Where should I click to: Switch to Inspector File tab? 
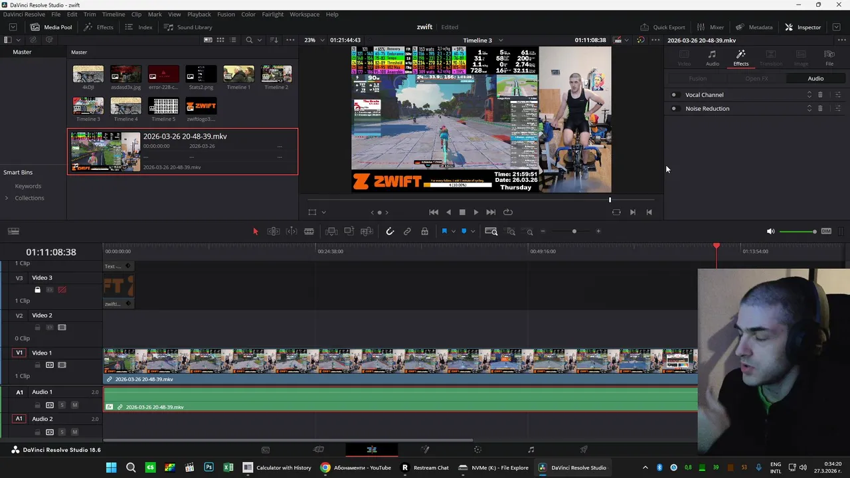coord(829,58)
